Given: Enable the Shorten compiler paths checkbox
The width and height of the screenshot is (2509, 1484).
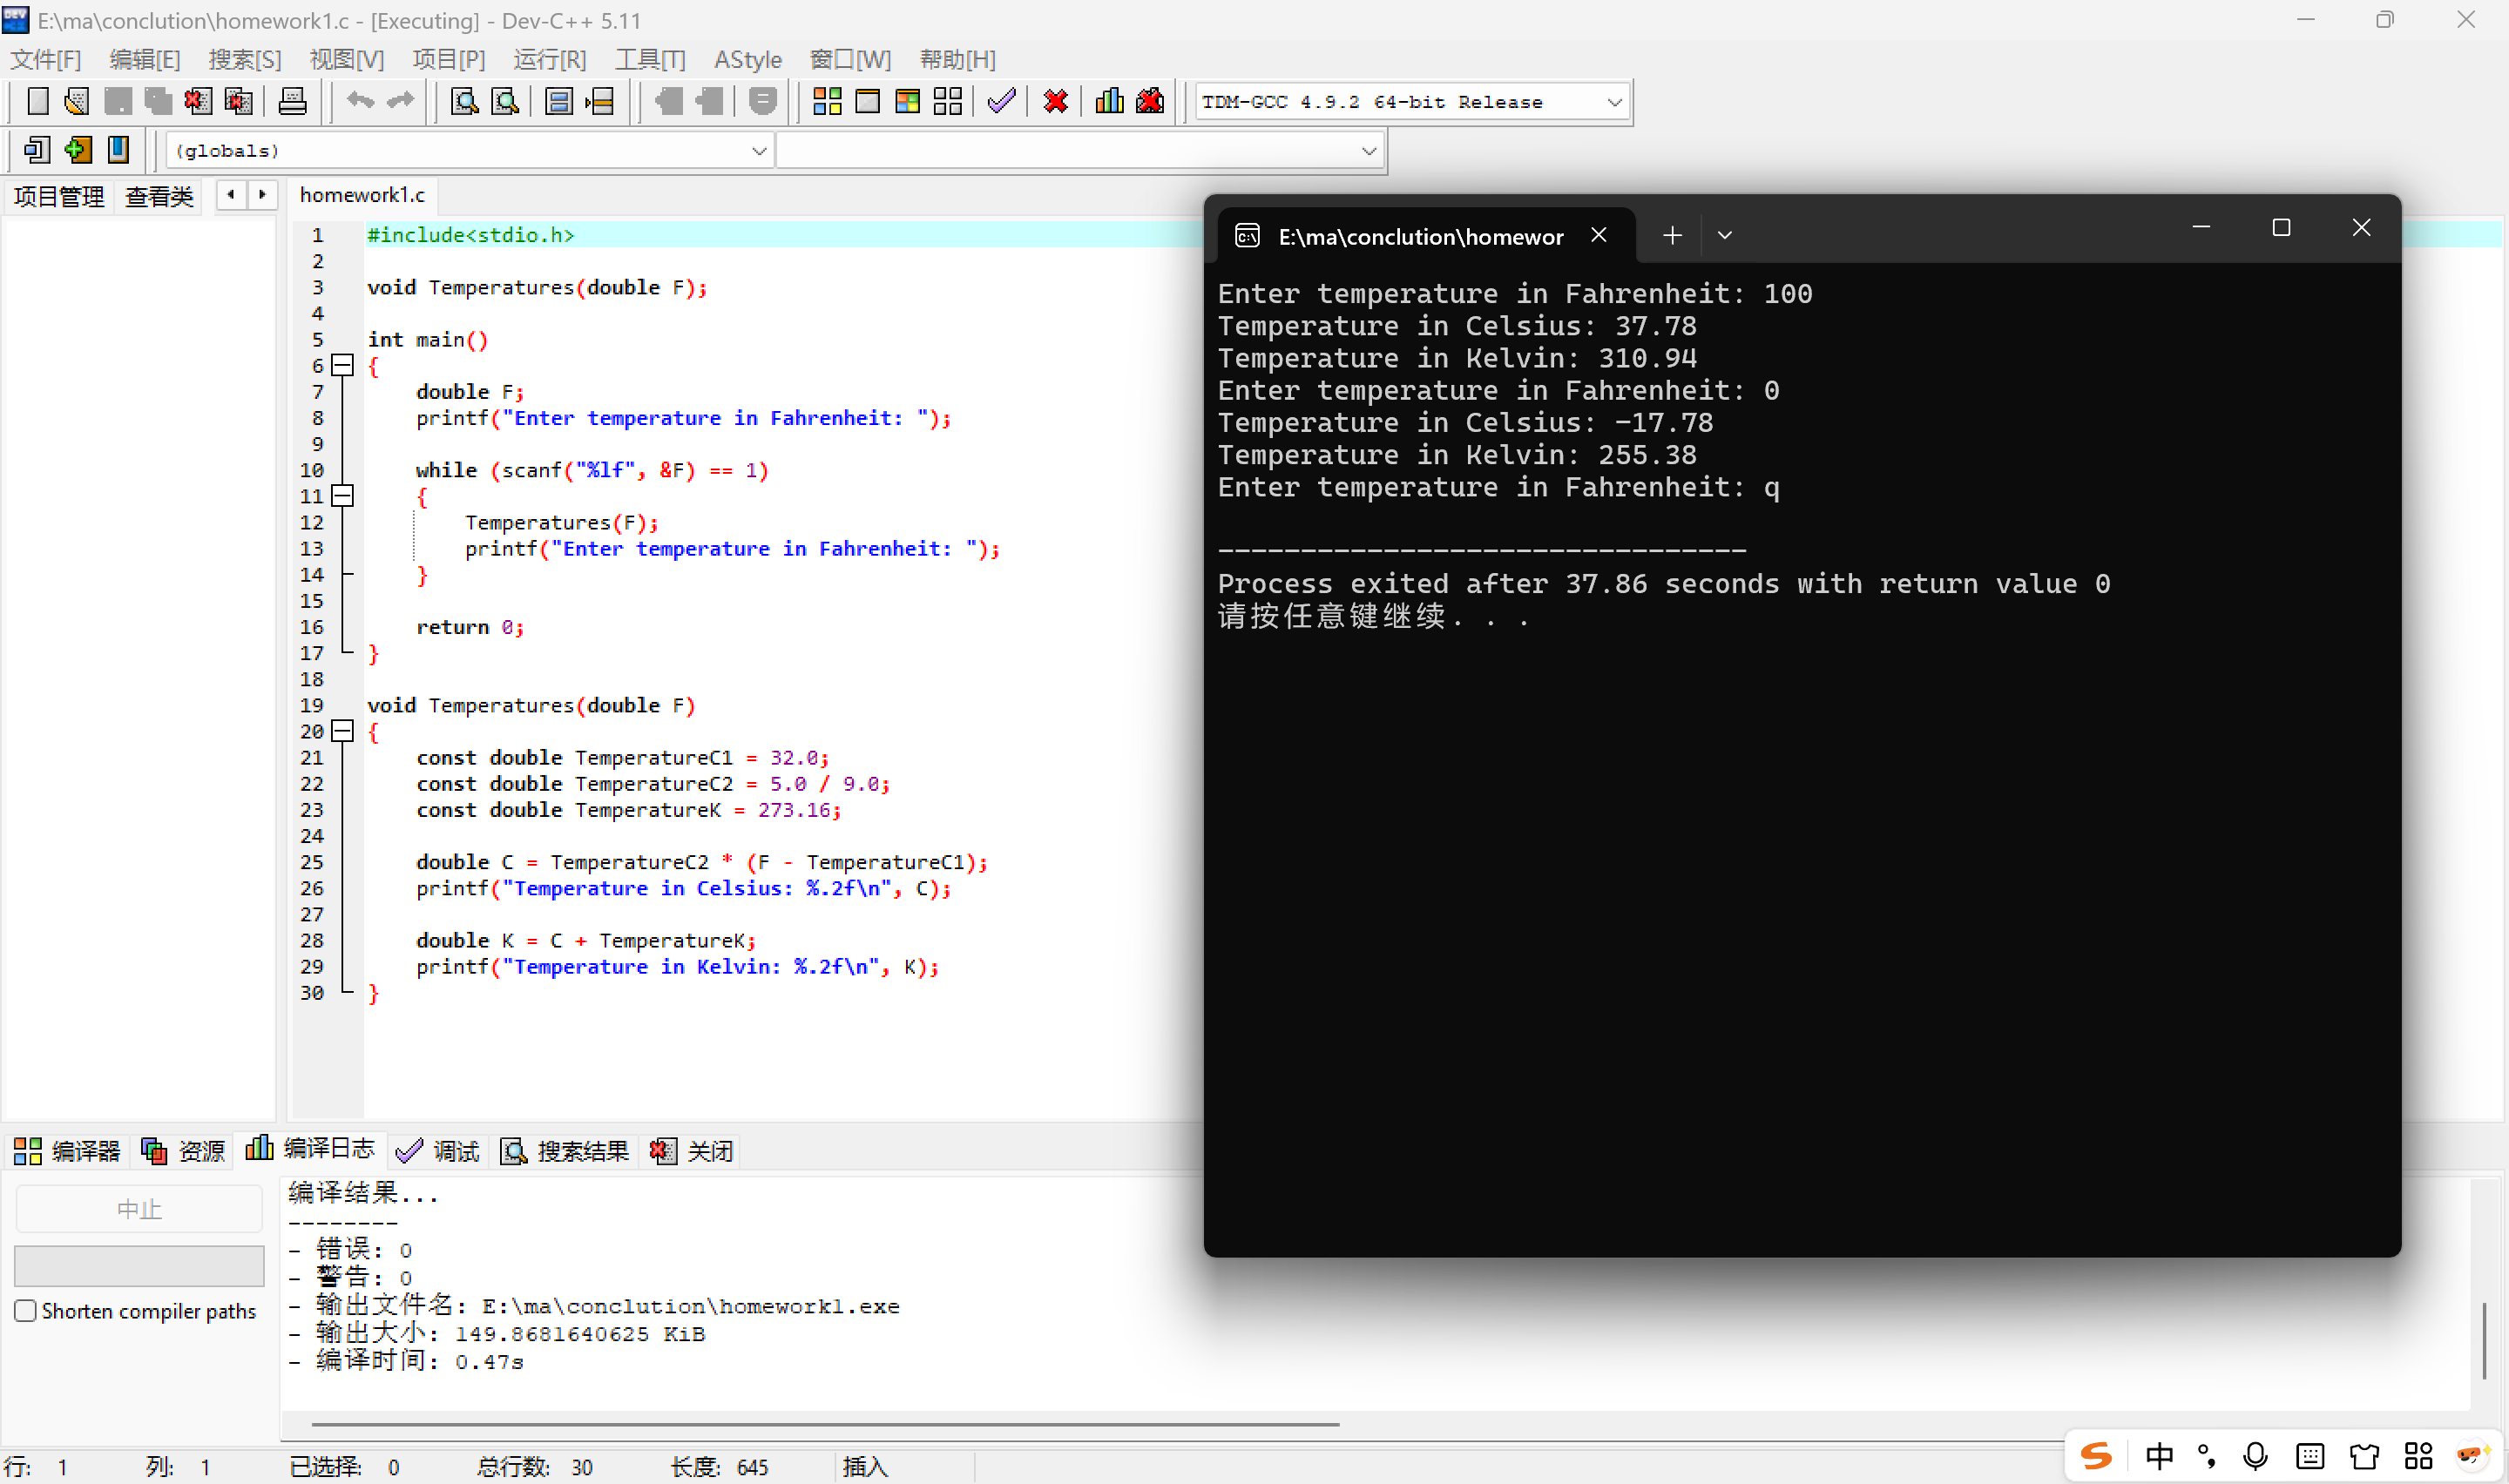Looking at the screenshot, I should [26, 1310].
